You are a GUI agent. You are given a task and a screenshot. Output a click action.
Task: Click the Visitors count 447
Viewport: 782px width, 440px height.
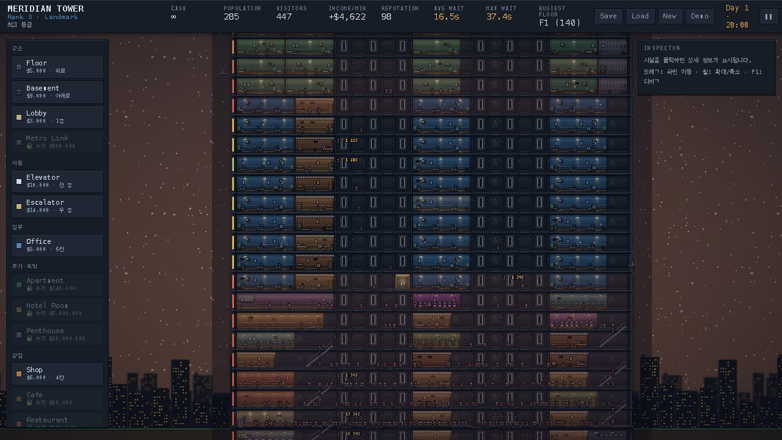284,17
